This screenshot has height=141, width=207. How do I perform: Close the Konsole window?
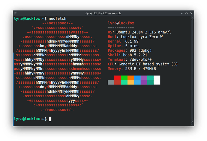[x=191, y=13]
